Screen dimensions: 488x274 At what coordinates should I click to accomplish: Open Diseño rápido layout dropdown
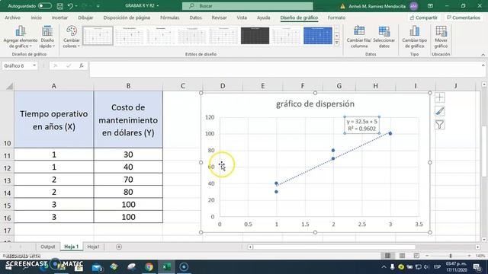47,37
